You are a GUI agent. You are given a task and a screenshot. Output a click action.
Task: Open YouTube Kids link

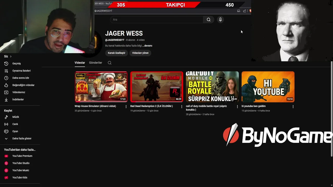pyautogui.click(x=20, y=177)
